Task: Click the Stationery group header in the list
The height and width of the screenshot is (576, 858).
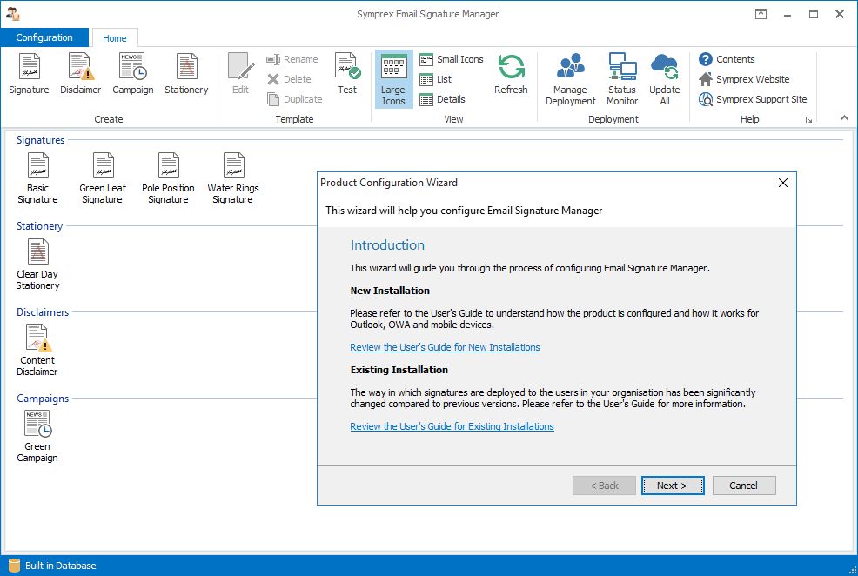Action: tap(39, 226)
